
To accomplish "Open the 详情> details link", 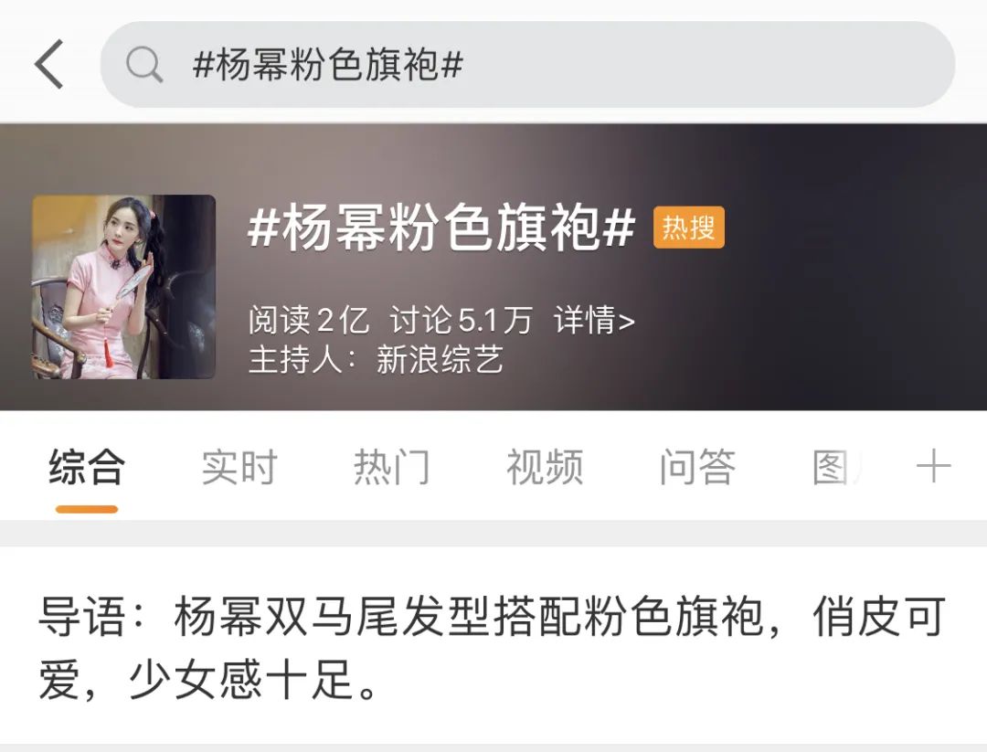I will coord(594,320).
